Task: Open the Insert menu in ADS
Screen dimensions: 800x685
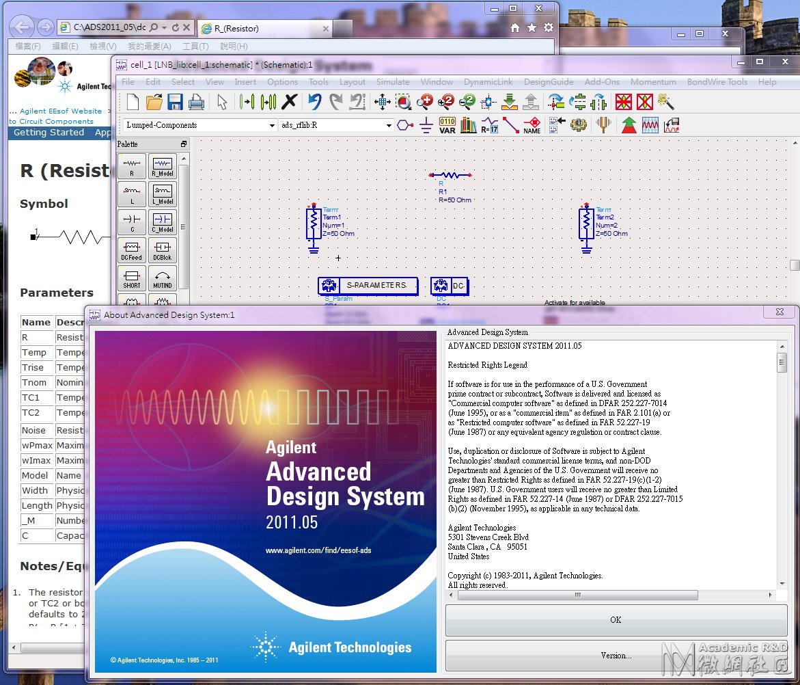Action: [x=245, y=81]
